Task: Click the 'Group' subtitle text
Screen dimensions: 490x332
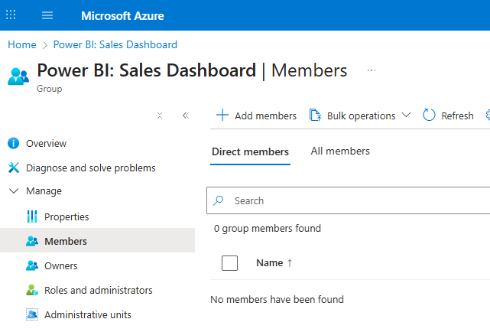Action: pos(50,89)
